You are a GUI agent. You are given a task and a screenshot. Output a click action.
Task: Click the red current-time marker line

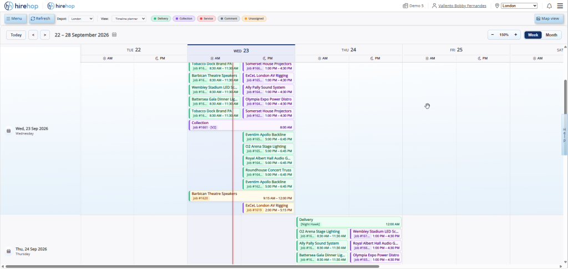pos(232,163)
